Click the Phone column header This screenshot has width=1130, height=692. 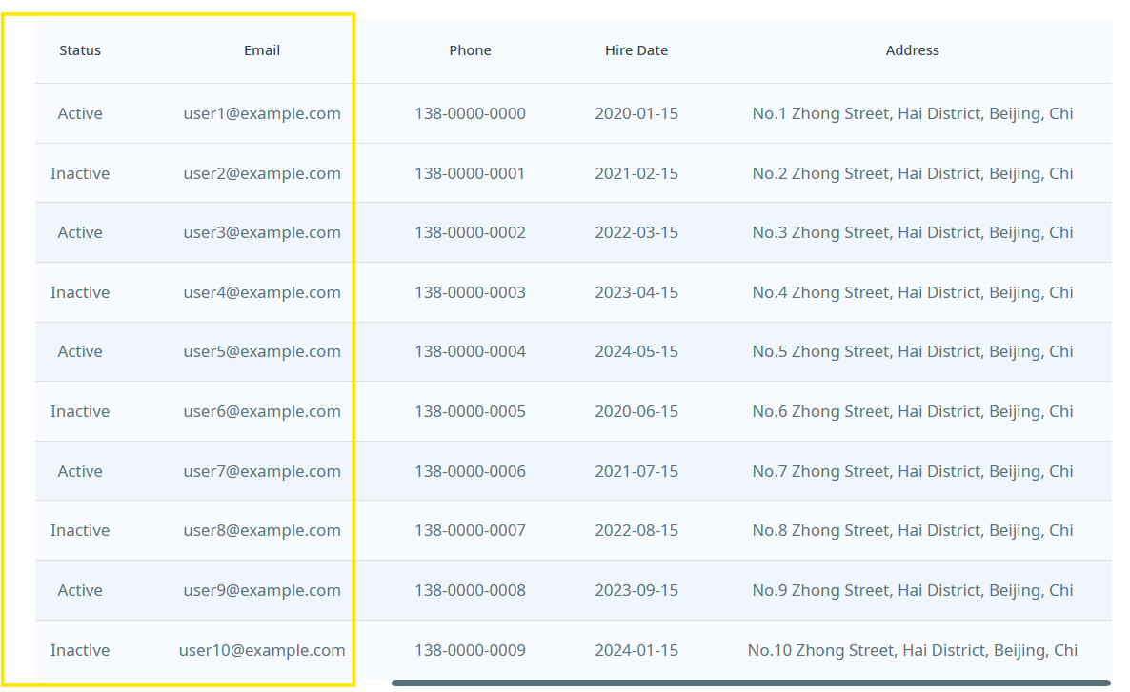(470, 50)
